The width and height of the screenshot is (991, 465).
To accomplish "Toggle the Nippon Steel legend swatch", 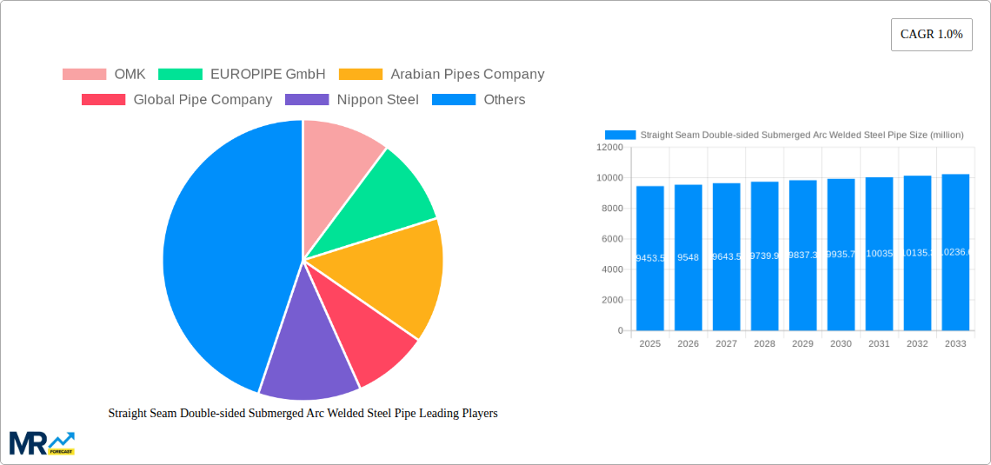I will click(x=307, y=99).
